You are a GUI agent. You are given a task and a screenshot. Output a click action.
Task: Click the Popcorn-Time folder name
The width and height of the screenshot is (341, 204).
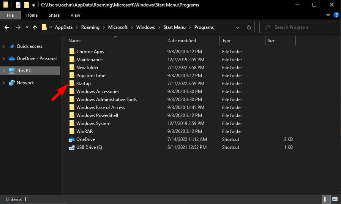91,76
